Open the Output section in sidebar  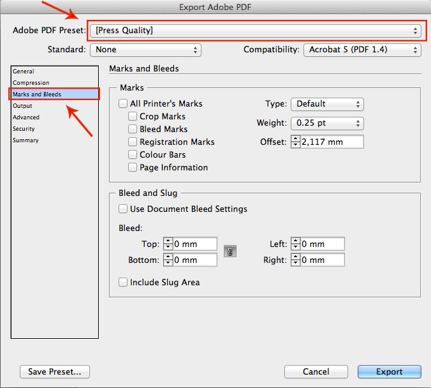pos(22,106)
